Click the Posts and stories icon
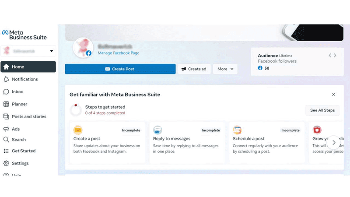Image resolution: width=350 pixels, height=197 pixels. [x=6, y=116]
